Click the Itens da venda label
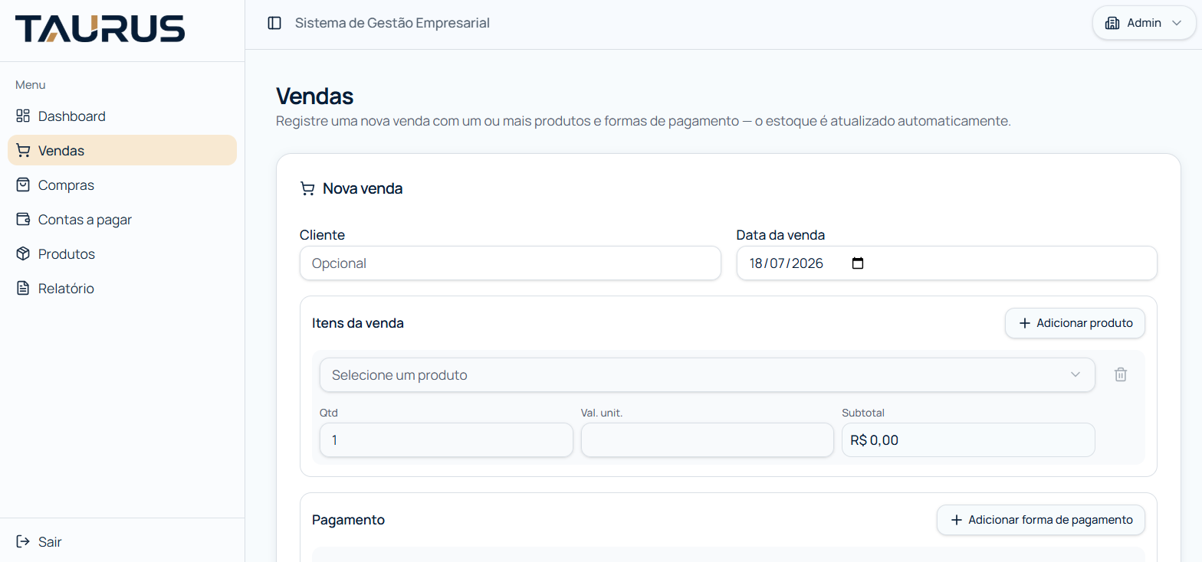Image resolution: width=1202 pixels, height=562 pixels. (x=358, y=323)
